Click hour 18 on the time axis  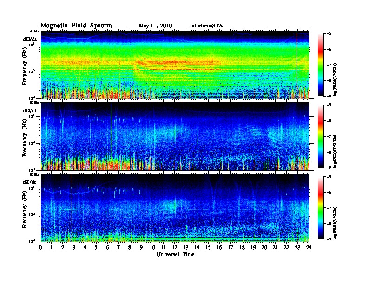[x=242, y=248]
